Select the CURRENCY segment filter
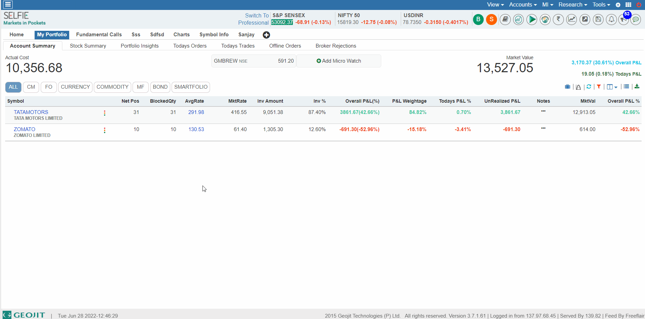 pyautogui.click(x=75, y=87)
